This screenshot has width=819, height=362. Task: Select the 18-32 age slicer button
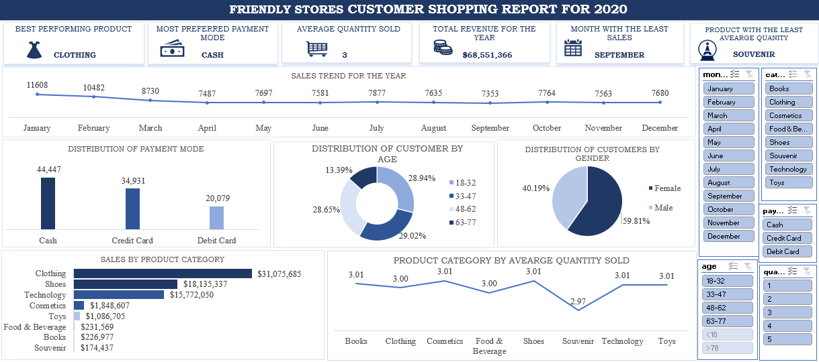point(728,281)
